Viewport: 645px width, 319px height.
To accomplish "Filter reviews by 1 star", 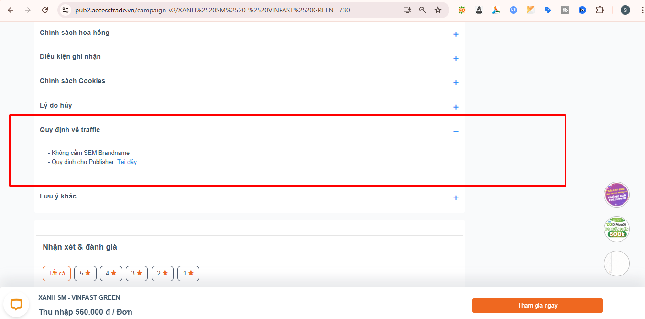I will click(188, 274).
